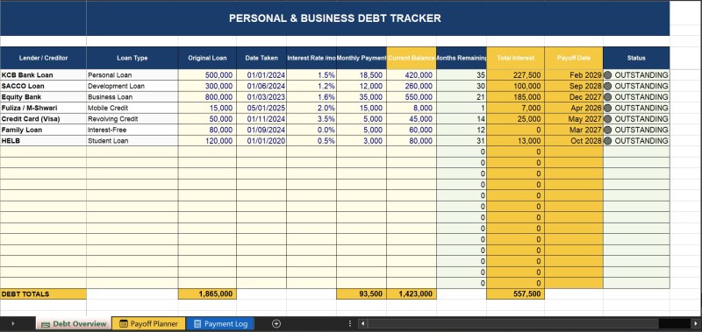Select the Original Loan header cell
This screenshot has width=702, height=332.
point(207,58)
